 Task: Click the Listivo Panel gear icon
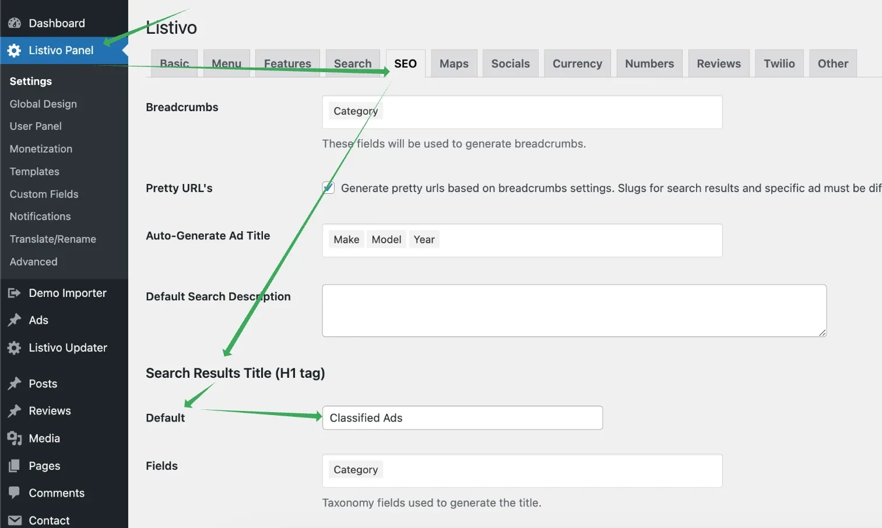coord(15,51)
